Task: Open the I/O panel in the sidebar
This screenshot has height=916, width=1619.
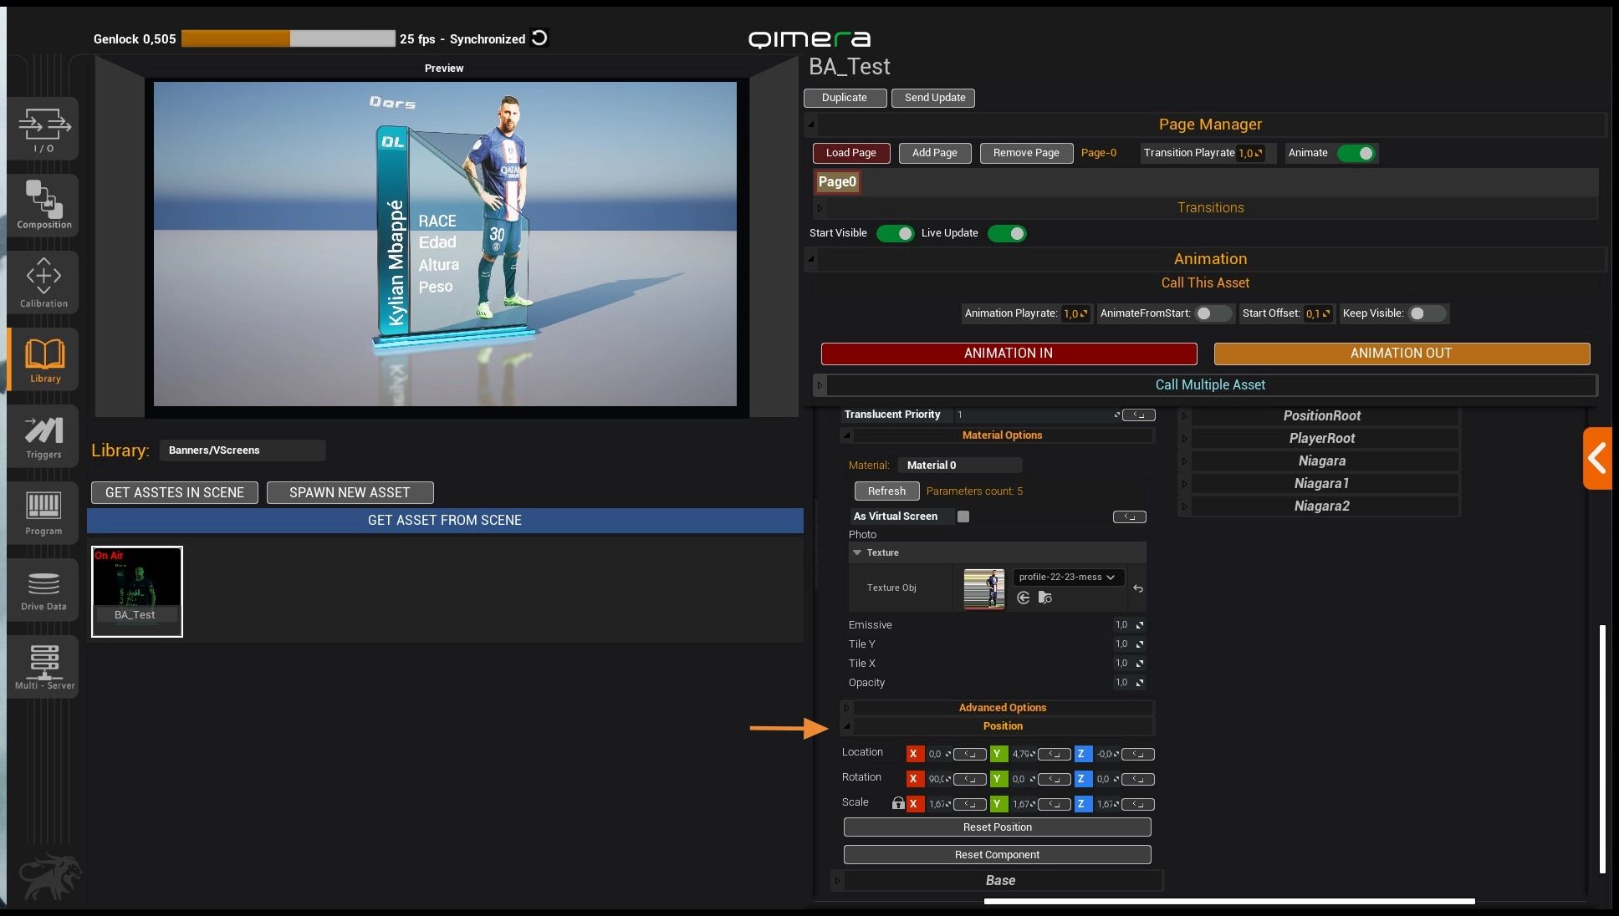Action: tap(43, 129)
